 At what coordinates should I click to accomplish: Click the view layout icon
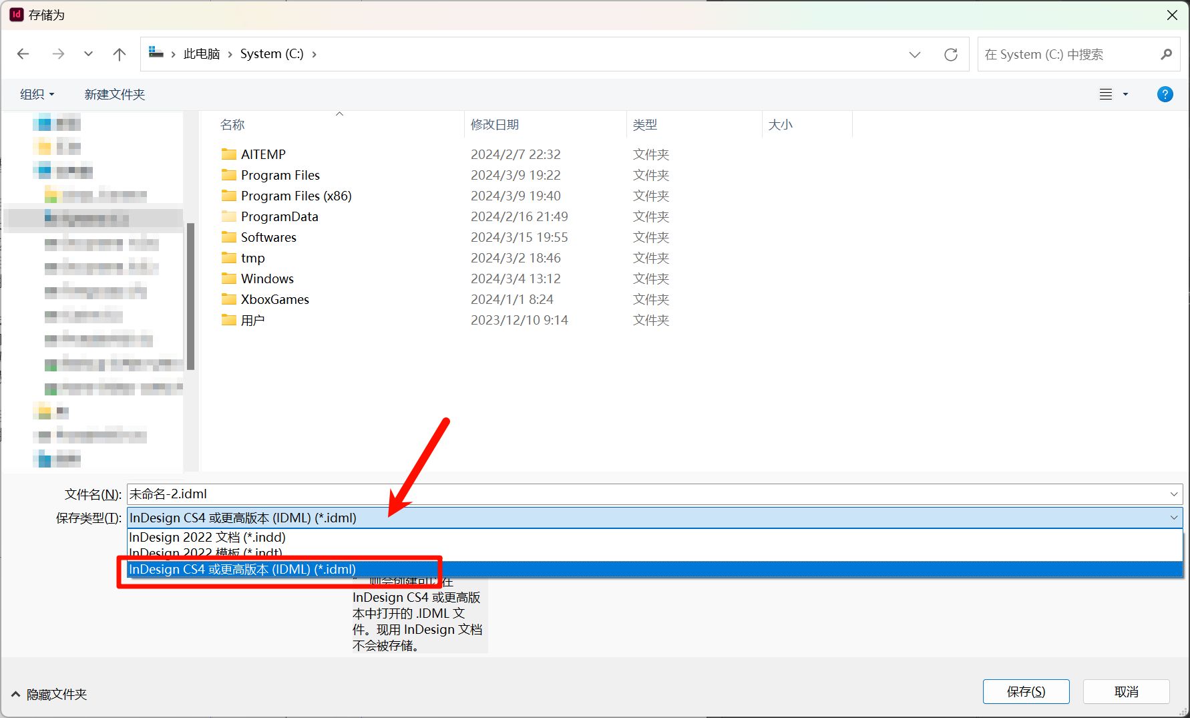pyautogui.click(x=1106, y=94)
